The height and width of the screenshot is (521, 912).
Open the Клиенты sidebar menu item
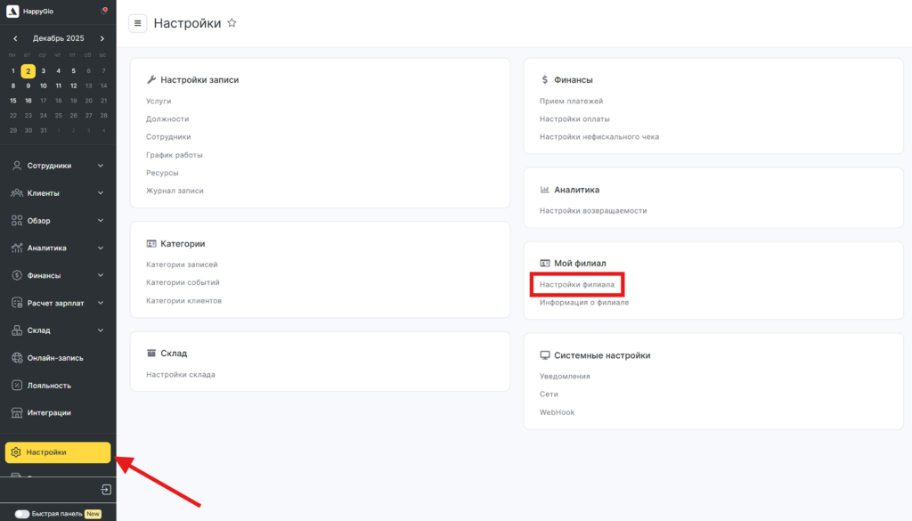coord(44,193)
